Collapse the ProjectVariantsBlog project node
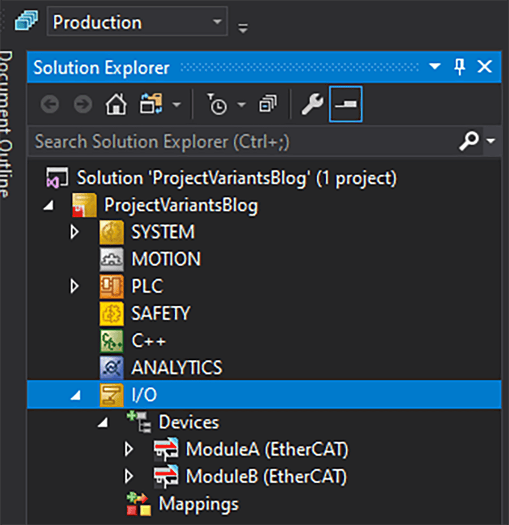 coord(49,206)
